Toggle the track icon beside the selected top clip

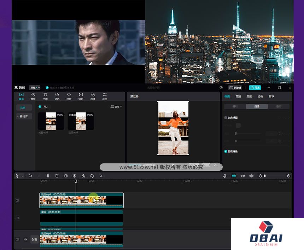(17, 200)
